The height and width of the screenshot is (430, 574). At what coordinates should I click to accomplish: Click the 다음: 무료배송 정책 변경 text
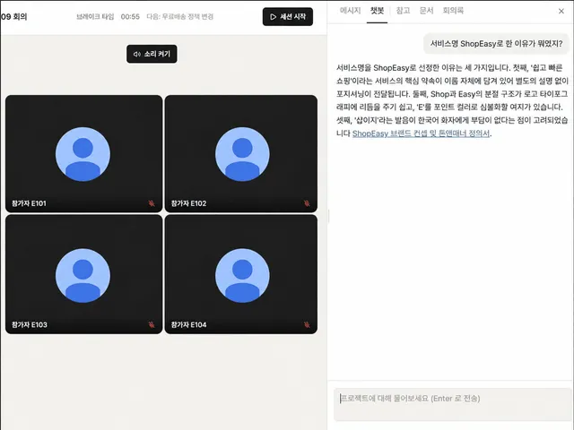pos(179,17)
